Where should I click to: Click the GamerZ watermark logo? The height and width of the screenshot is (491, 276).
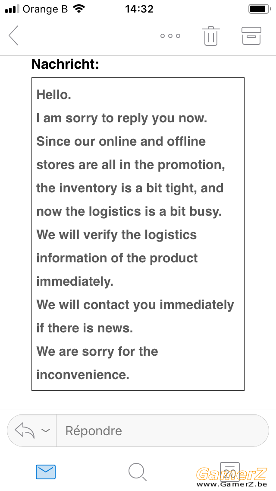click(x=231, y=477)
